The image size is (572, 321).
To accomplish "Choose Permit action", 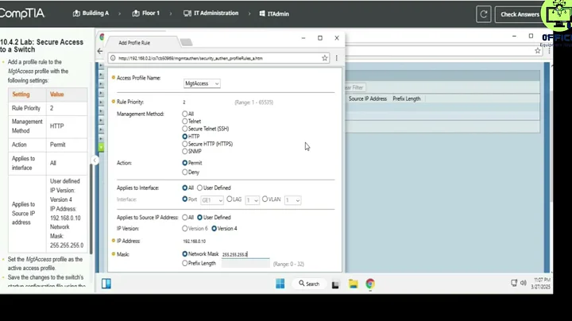I will 184,163.
